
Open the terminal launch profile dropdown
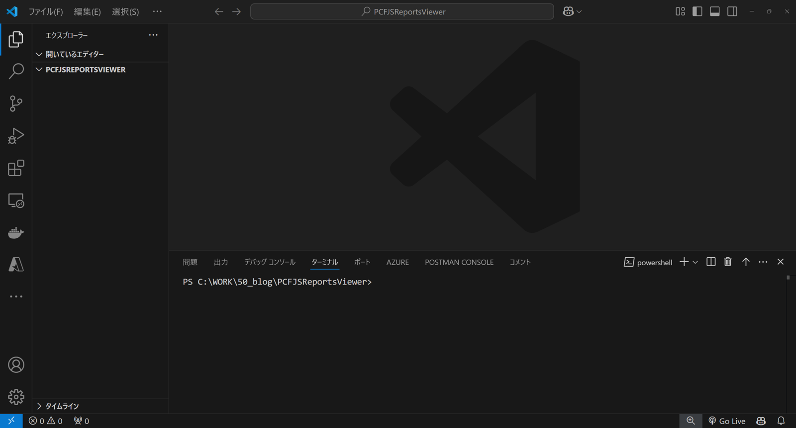[696, 262]
